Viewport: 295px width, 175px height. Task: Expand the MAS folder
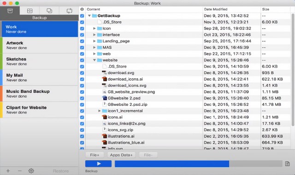[x=94, y=47]
